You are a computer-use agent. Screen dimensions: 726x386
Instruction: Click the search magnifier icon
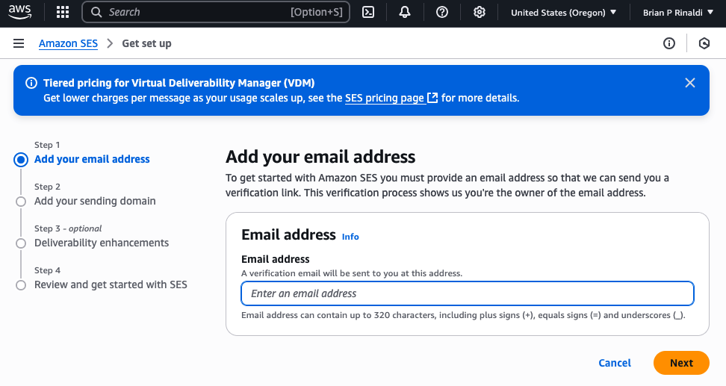tap(96, 13)
